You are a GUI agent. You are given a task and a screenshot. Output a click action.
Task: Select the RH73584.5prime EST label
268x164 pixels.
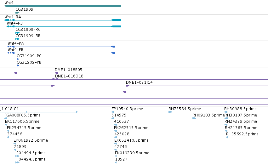185,109
